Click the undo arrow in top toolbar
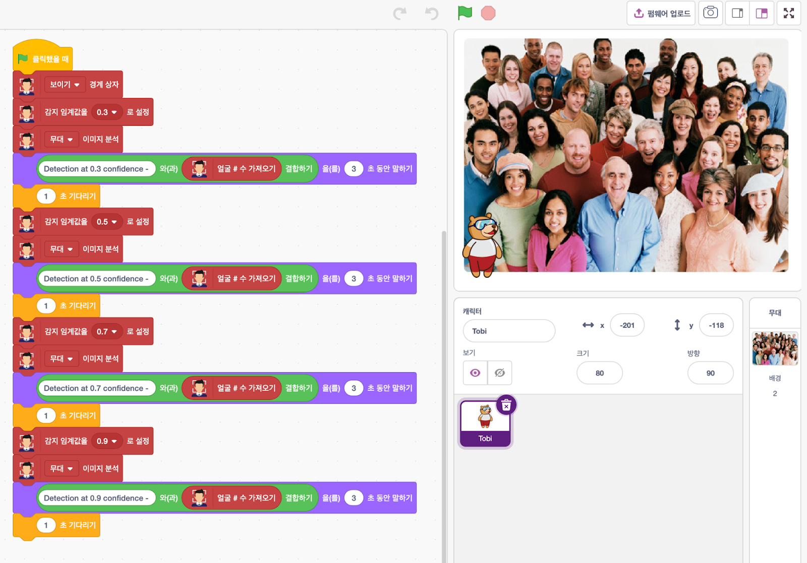This screenshot has width=807, height=563. [432, 14]
